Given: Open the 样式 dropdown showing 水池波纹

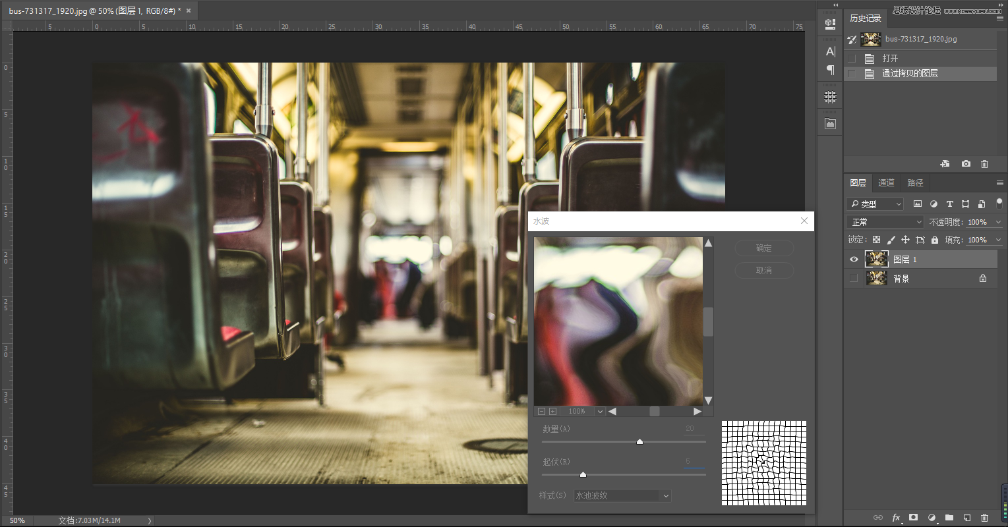Looking at the screenshot, I should click(x=622, y=495).
